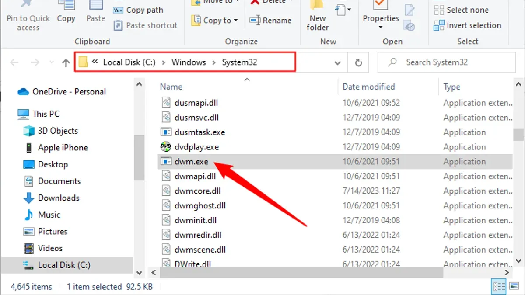Select dusmtask.exe file
Screen dimensions: 525x295
199,132
